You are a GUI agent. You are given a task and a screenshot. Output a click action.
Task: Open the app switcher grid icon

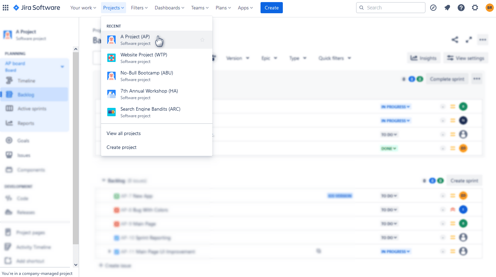point(6,8)
